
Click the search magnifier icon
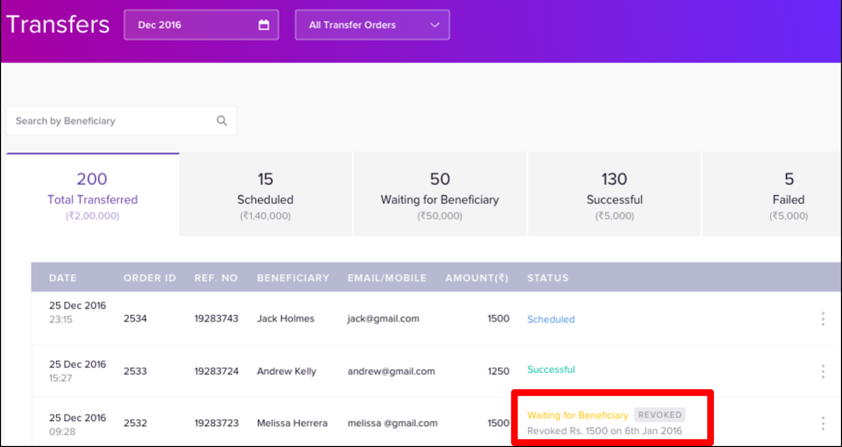pyautogui.click(x=222, y=121)
